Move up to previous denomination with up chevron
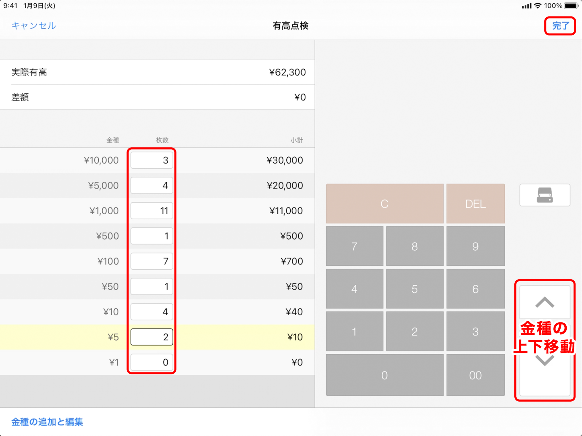 (544, 303)
